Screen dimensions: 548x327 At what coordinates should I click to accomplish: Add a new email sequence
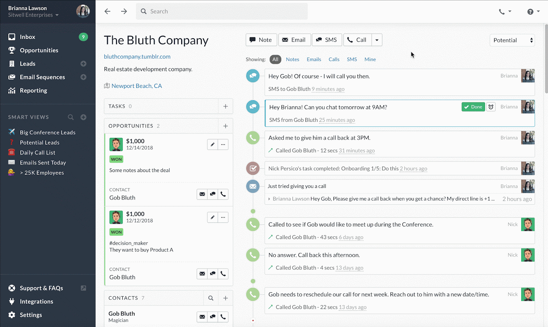(x=83, y=77)
